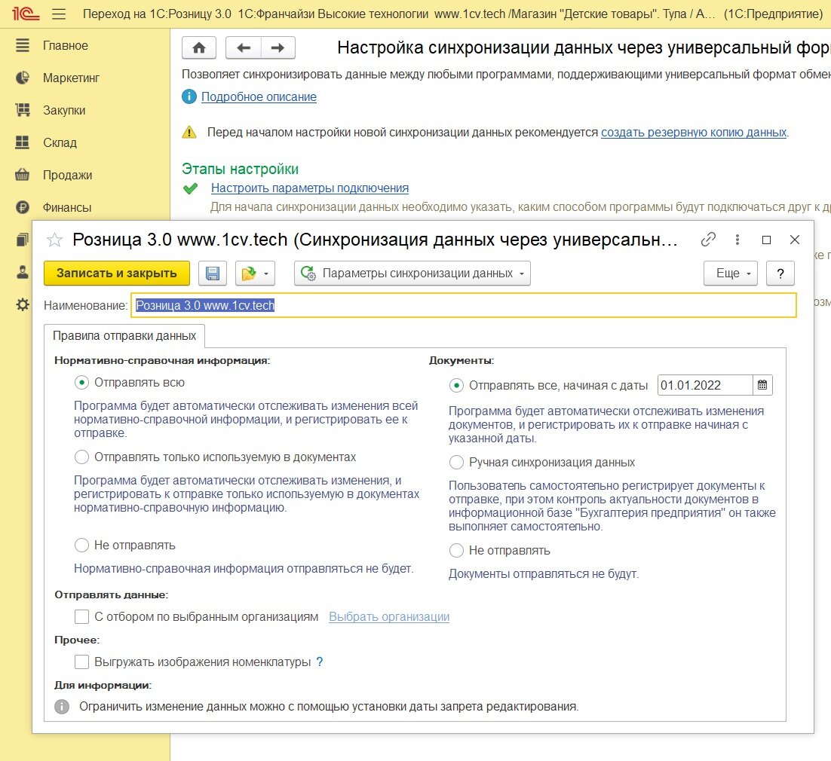Click the person icon in sidebar
831x761 pixels.
(23, 272)
